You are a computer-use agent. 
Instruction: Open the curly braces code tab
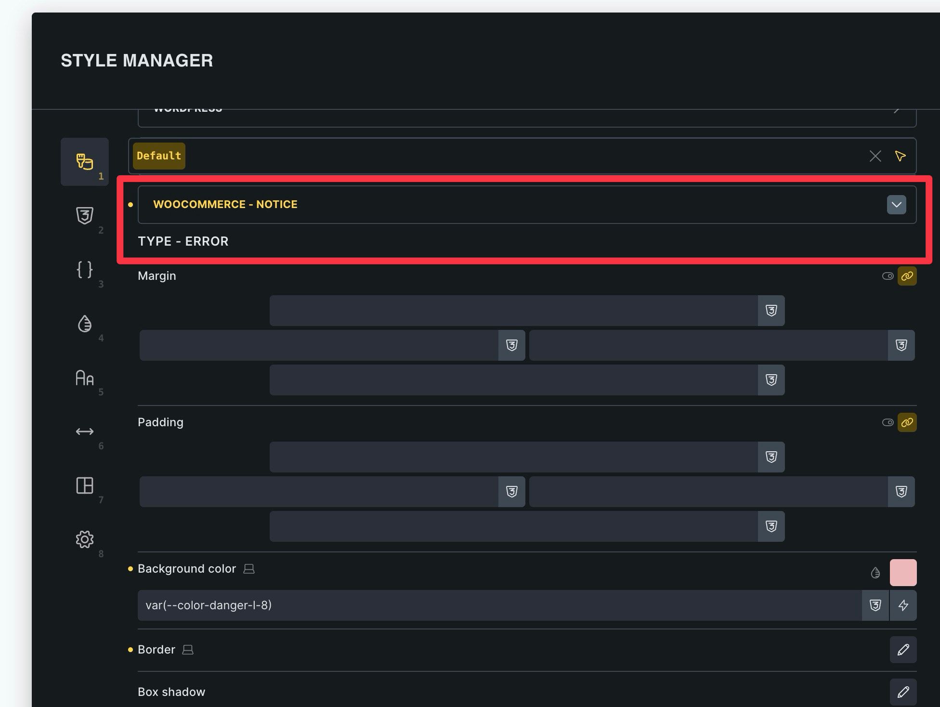(x=84, y=269)
